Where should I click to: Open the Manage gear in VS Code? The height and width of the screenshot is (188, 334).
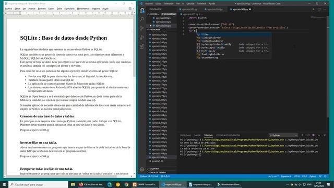142,169
